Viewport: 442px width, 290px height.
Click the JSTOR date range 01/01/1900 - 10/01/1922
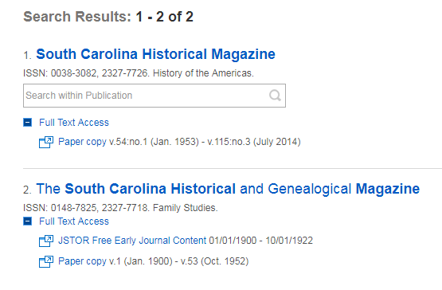click(260, 241)
